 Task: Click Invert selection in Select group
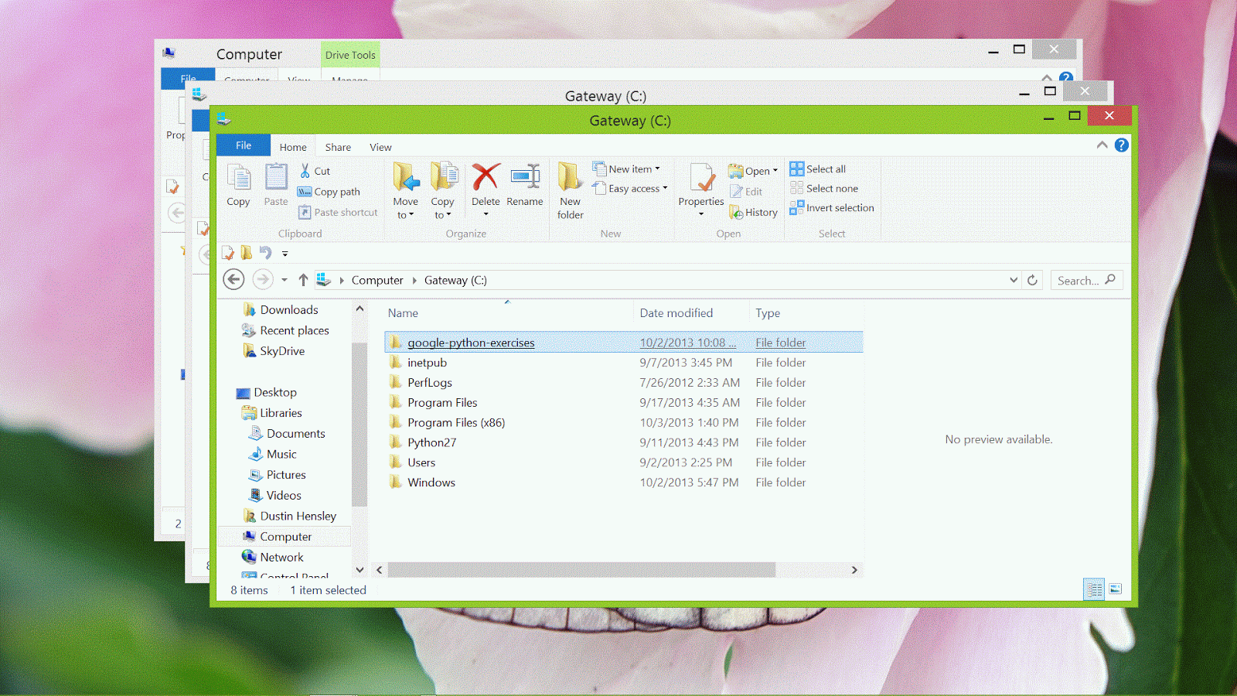coord(832,207)
